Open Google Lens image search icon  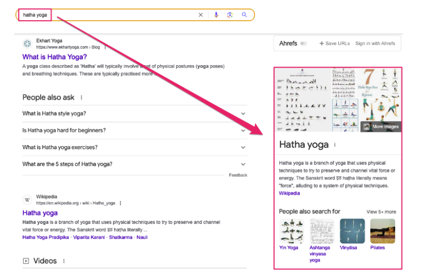coord(230,15)
